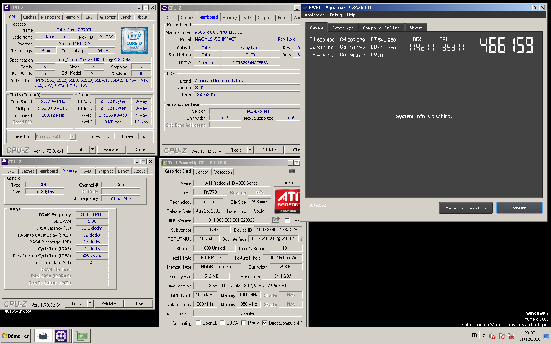Viewport: 551px width, 344px height.
Task: Open the Processor #1 selection dropdown
Action: (73, 136)
